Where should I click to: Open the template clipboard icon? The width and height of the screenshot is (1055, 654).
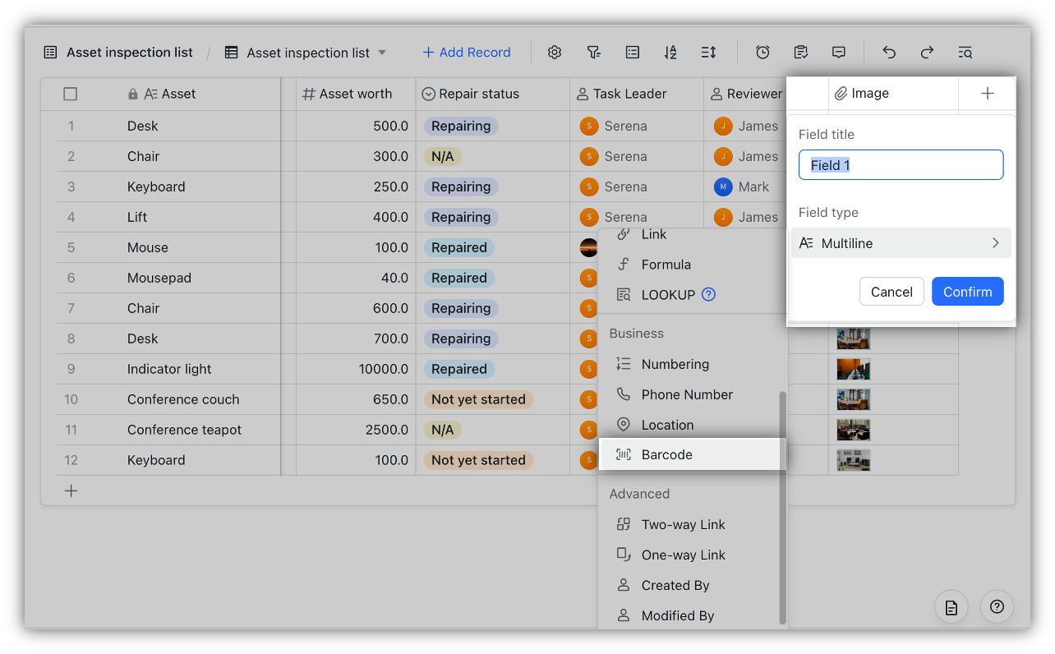click(800, 52)
